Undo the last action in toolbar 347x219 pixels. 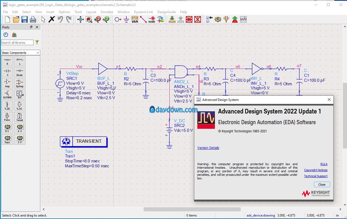click(60, 19)
